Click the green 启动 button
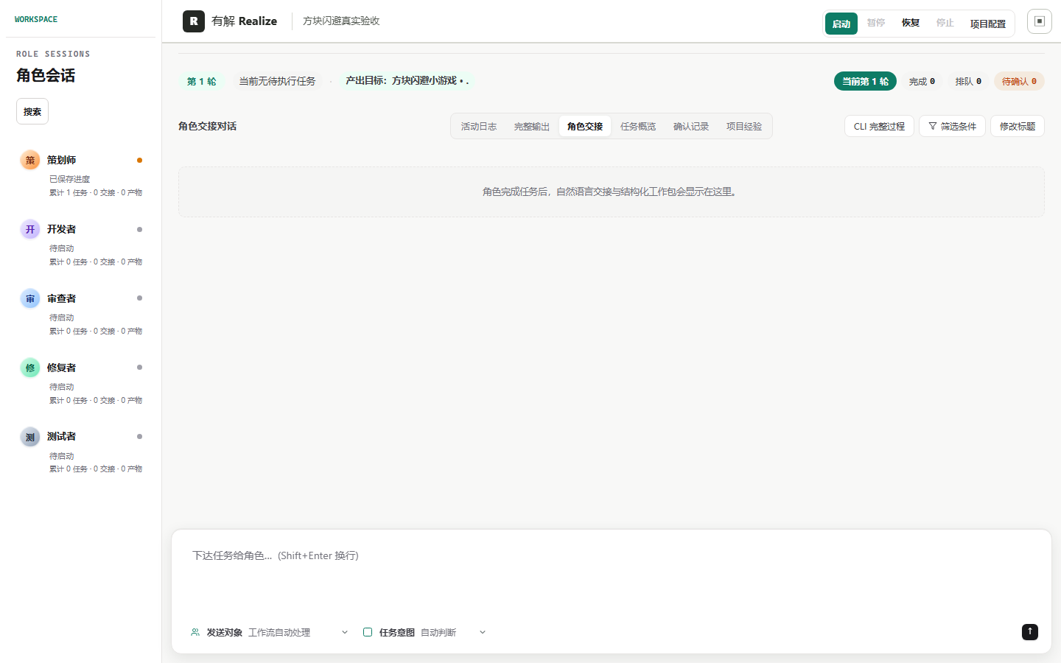 pyautogui.click(x=841, y=24)
